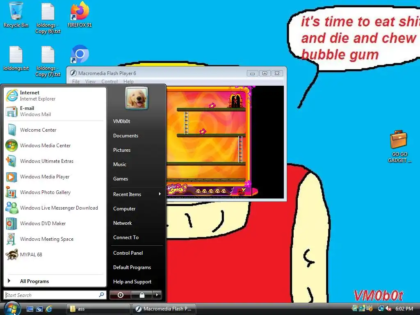Click the 6:02 PM clock in the system tray
The width and height of the screenshot is (420, 315).
(404, 308)
